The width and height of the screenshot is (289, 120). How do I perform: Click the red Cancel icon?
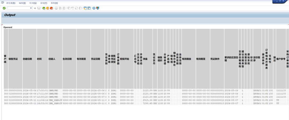point(51,8)
